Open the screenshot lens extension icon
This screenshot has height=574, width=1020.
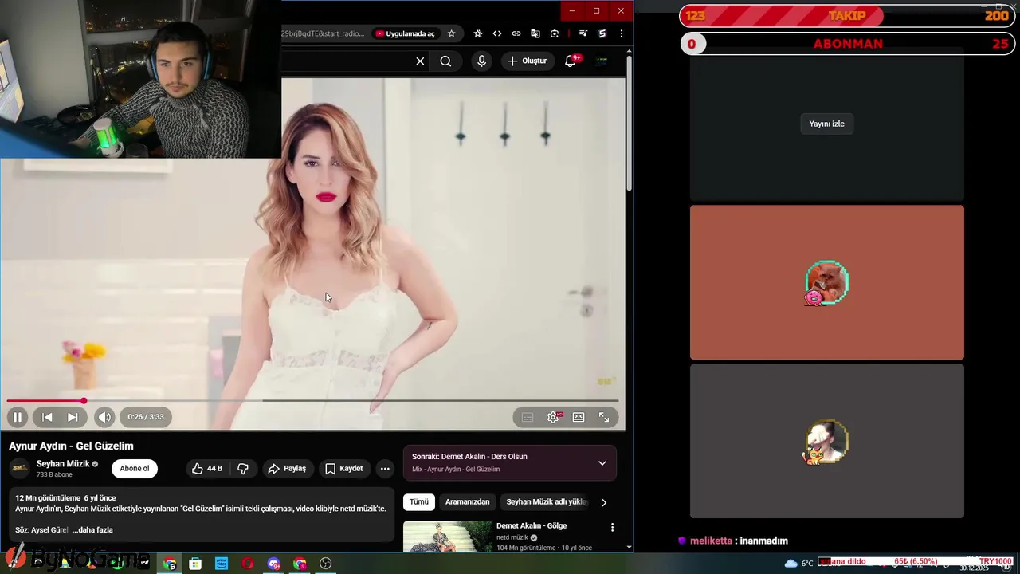click(555, 33)
